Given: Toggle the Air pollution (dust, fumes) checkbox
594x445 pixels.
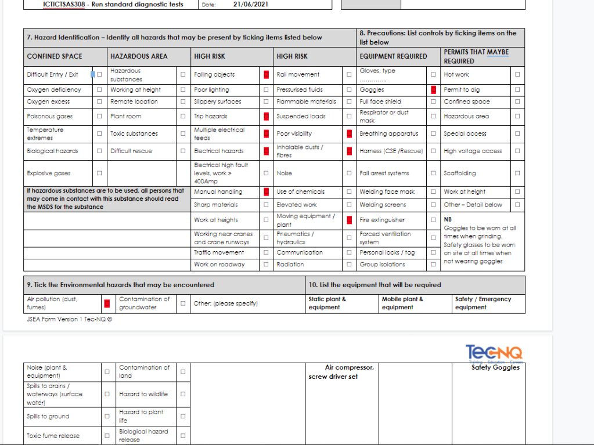Looking at the screenshot, I should 107,303.
